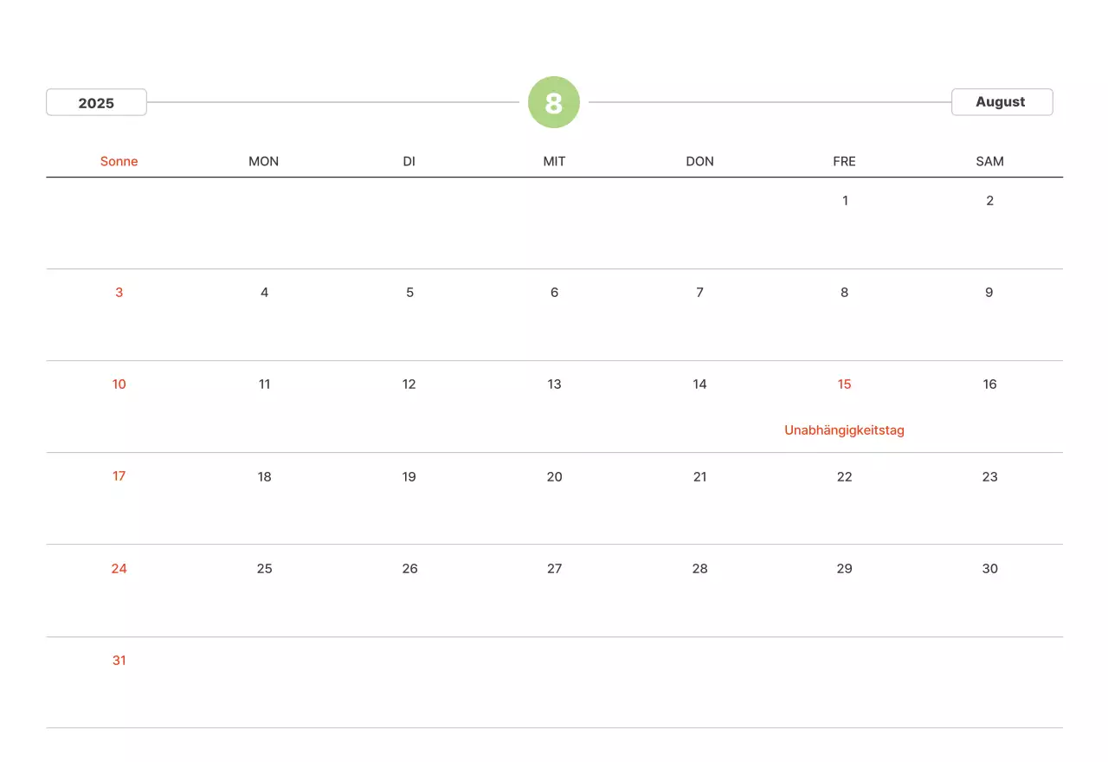Select date 28 in Thursday column
This screenshot has width=1108, height=762.
point(699,569)
